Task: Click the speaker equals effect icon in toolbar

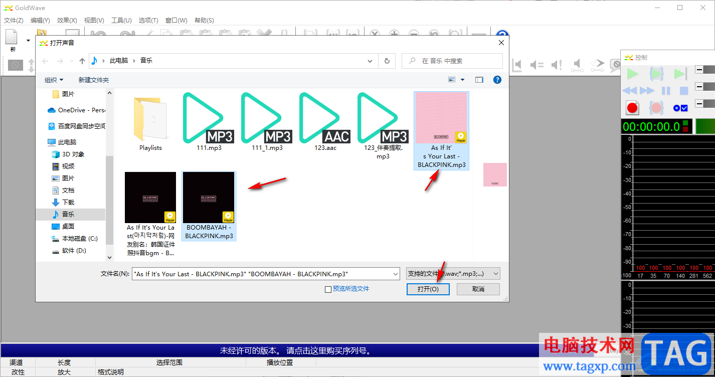Action: tap(537, 65)
